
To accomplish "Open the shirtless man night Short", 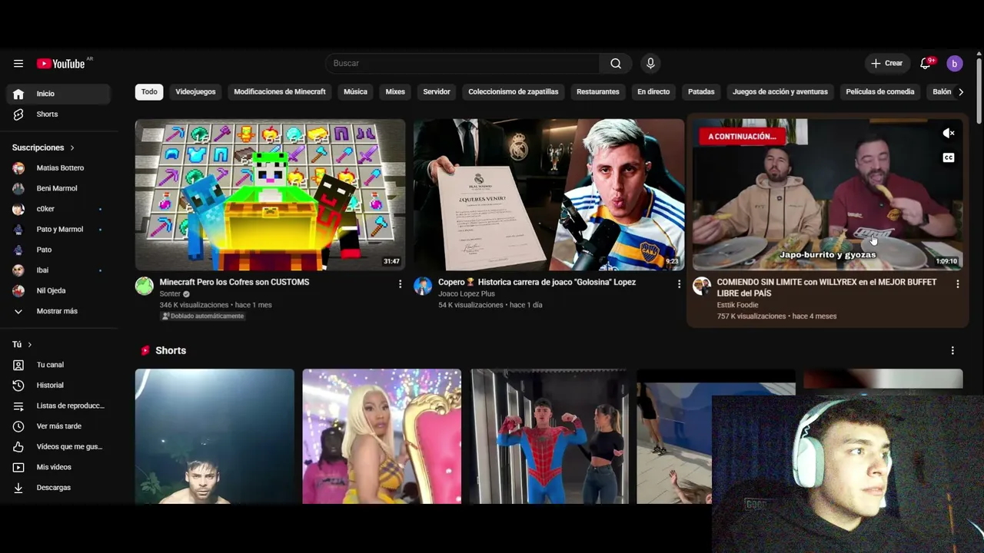I will (x=214, y=436).
